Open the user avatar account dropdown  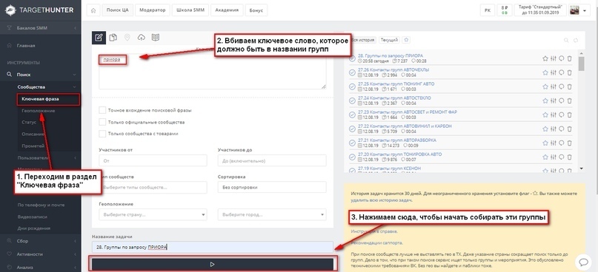(579, 10)
